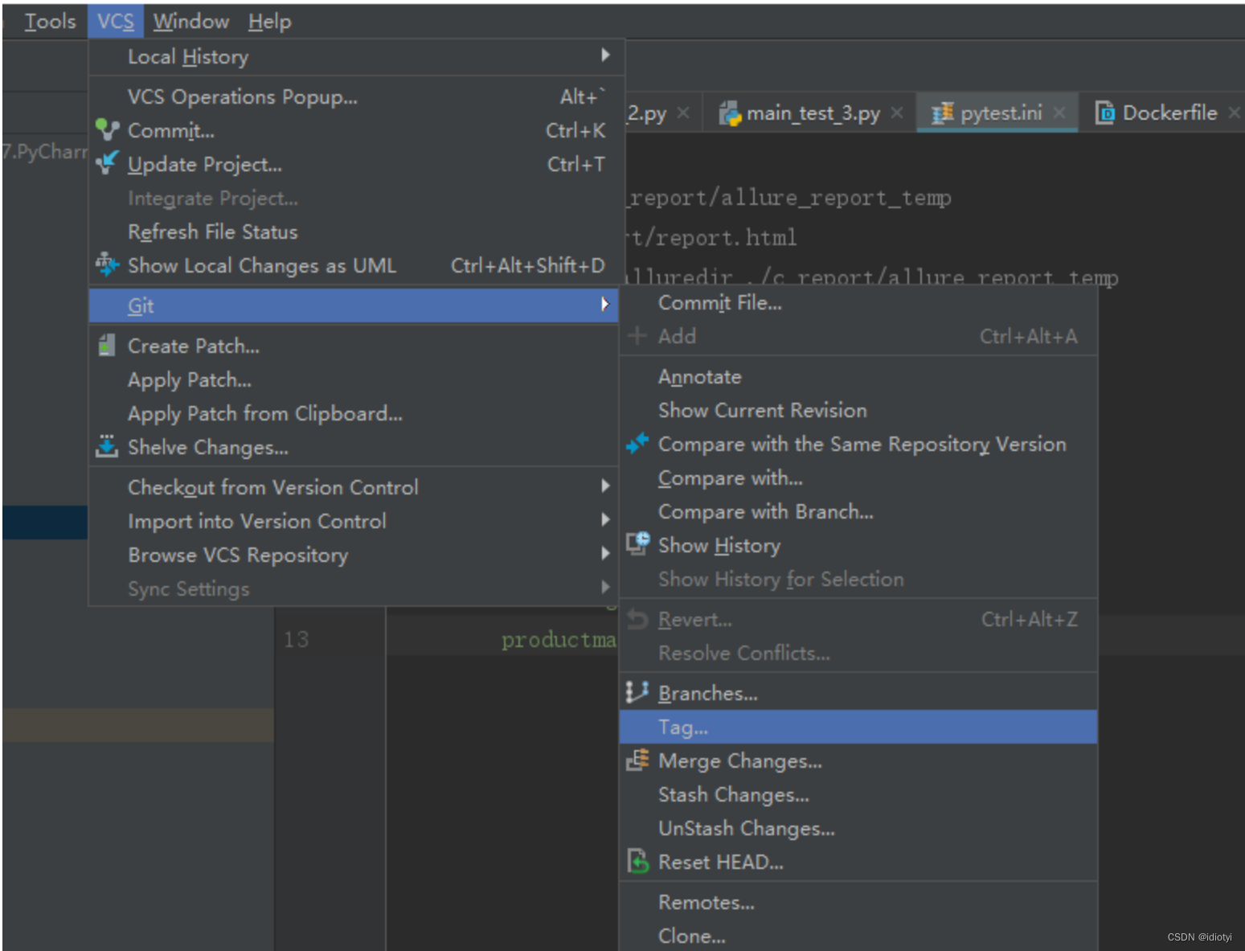Choose VCS Operations Popup...
The width and height of the screenshot is (1245, 951).
(x=353, y=96)
